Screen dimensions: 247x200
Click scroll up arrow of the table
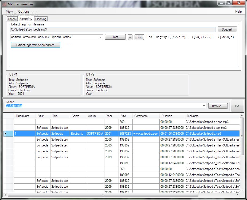(242, 115)
